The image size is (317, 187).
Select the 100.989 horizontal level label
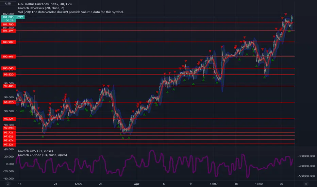click(x=8, y=42)
